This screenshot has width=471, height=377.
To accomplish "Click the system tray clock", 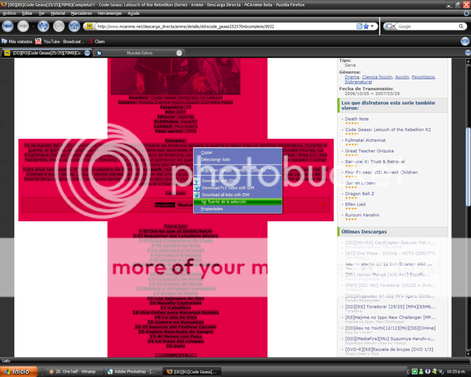I will [456, 371].
